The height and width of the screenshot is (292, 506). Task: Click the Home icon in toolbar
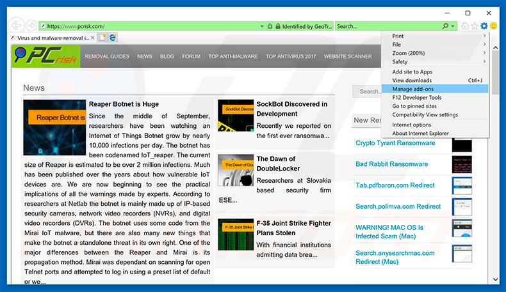click(465, 26)
